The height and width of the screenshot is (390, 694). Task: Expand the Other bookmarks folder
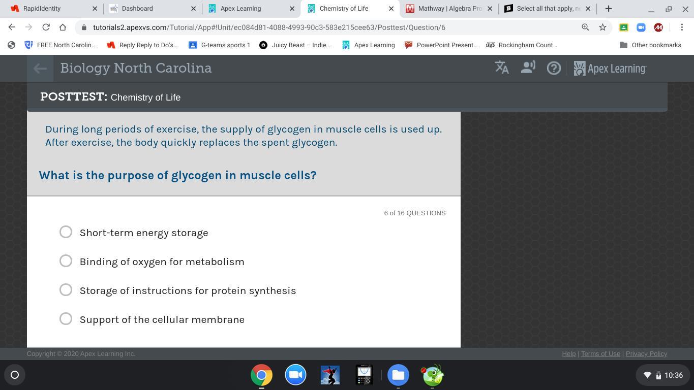tap(650, 45)
